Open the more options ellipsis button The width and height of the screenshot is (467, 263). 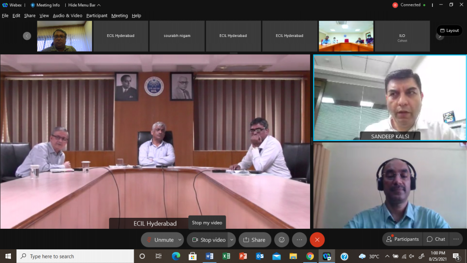tap(299, 240)
